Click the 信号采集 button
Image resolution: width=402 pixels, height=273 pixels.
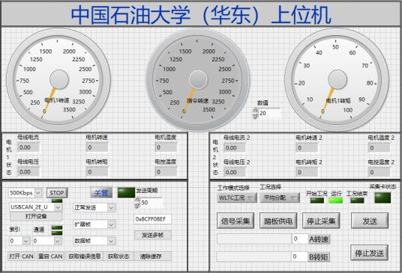click(235, 221)
